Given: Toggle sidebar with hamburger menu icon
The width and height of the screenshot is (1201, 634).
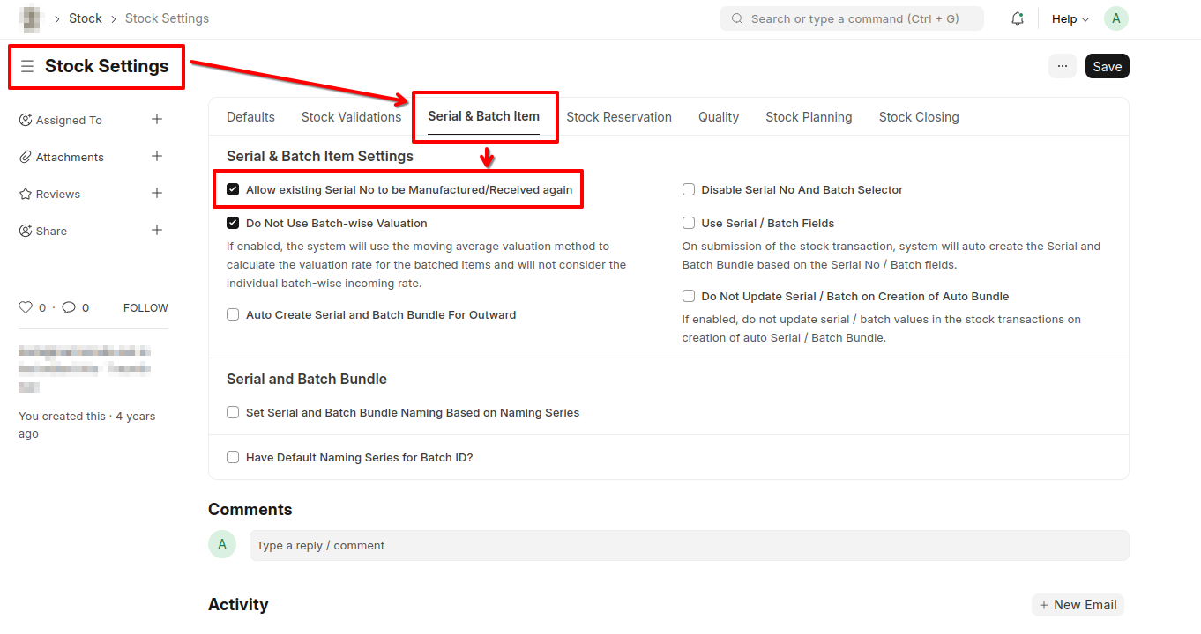Looking at the screenshot, I should pos(27,66).
